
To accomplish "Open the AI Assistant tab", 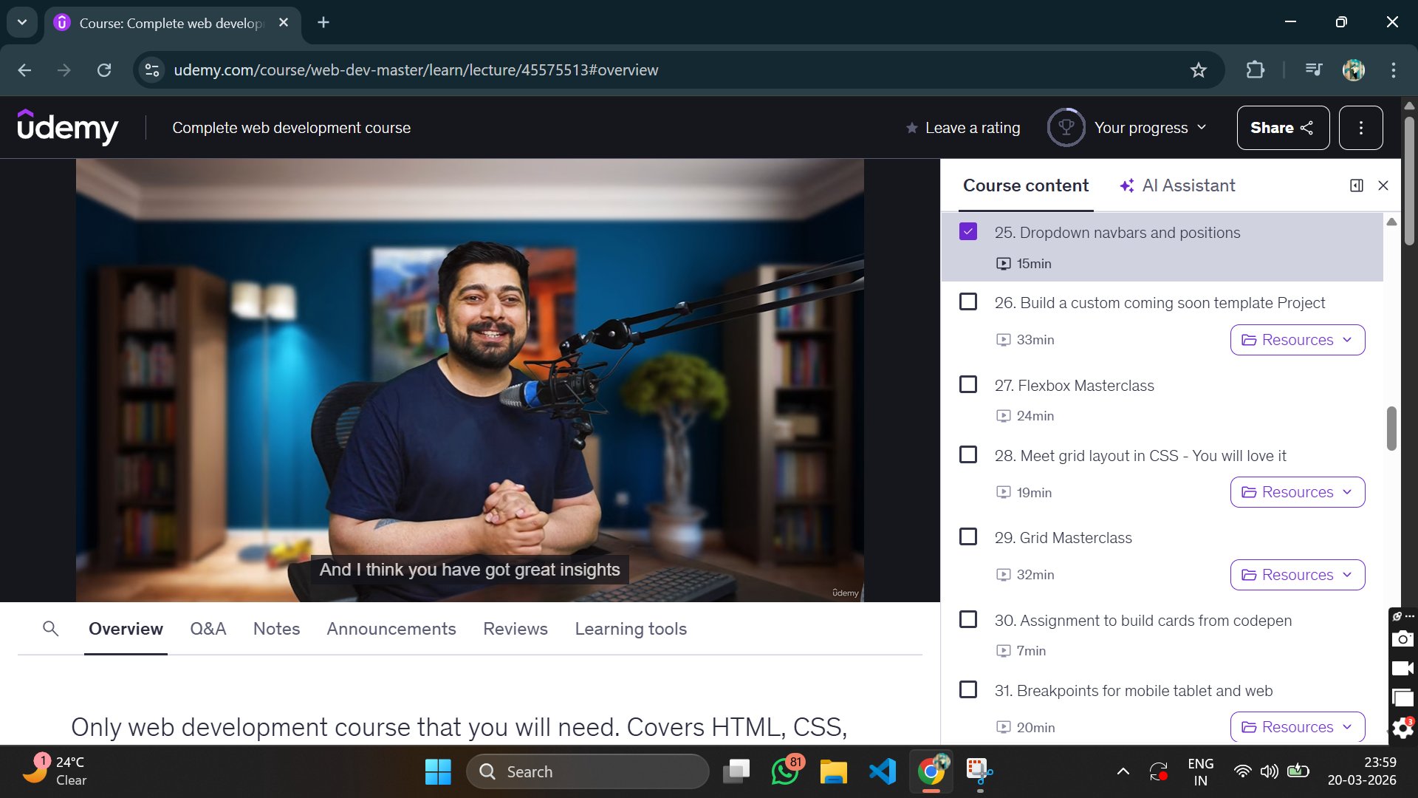I will pos(1177,185).
